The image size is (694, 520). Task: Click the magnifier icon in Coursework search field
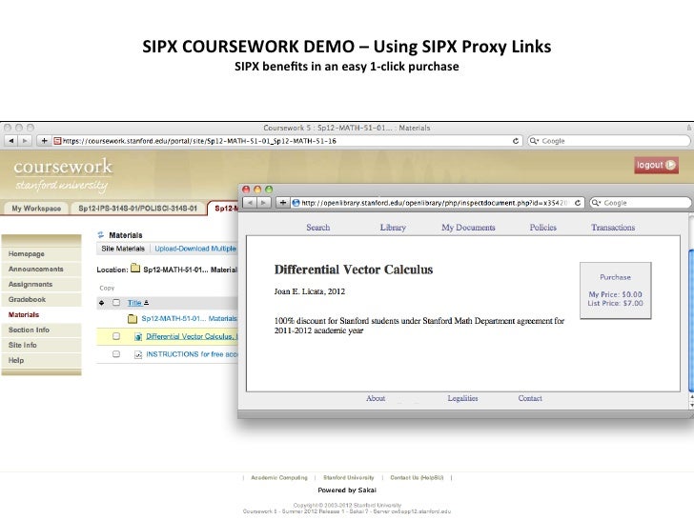(534, 141)
